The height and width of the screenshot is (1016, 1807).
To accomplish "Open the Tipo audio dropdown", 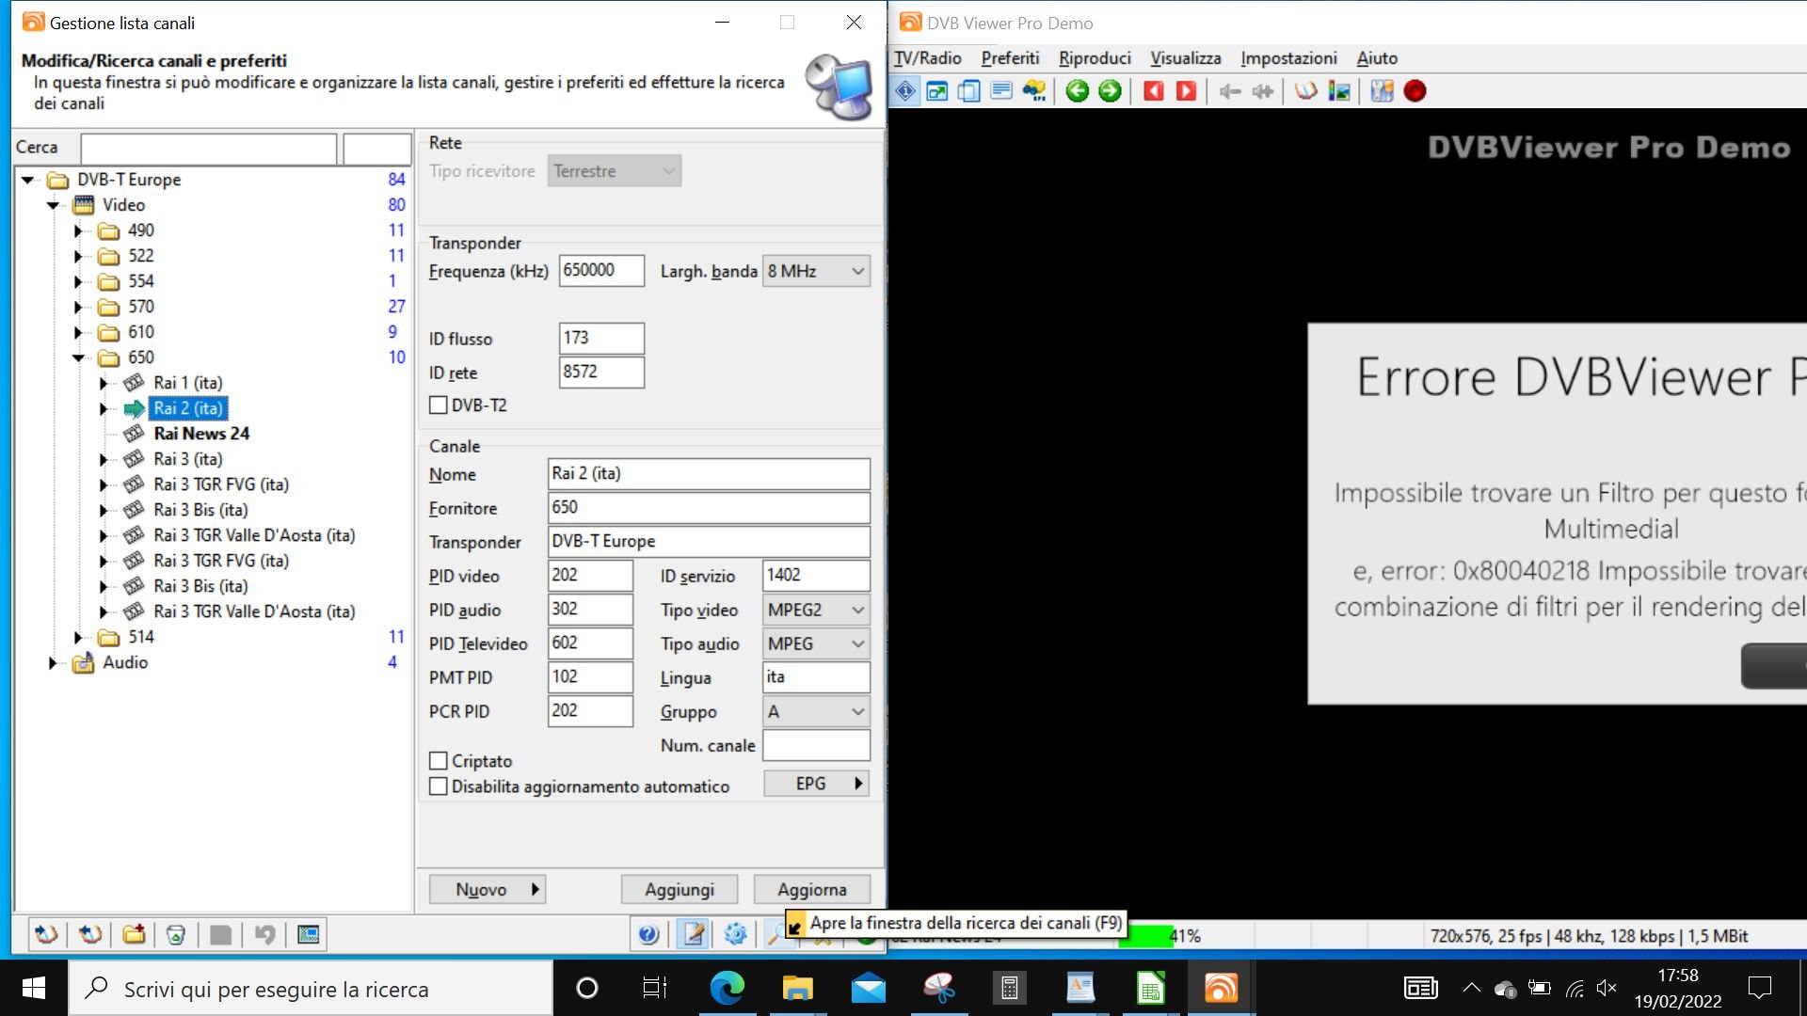I will tap(816, 643).
